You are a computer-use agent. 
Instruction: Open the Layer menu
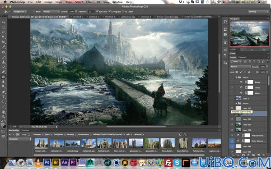(59, 2)
